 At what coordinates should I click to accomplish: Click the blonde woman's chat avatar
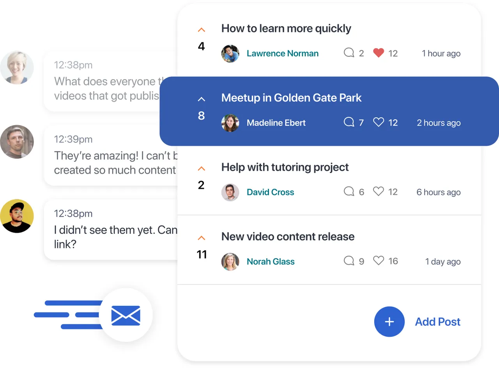point(17,67)
